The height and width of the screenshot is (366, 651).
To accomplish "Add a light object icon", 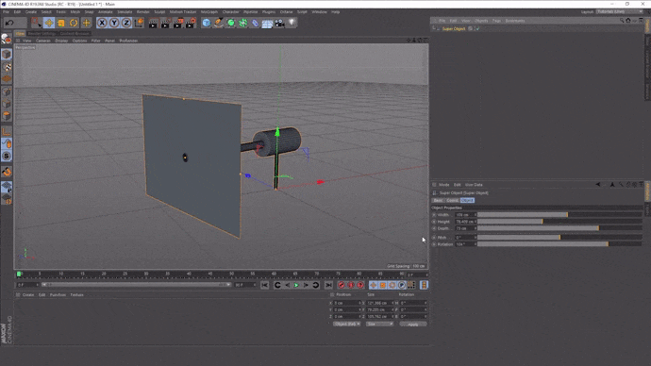I will click(292, 23).
